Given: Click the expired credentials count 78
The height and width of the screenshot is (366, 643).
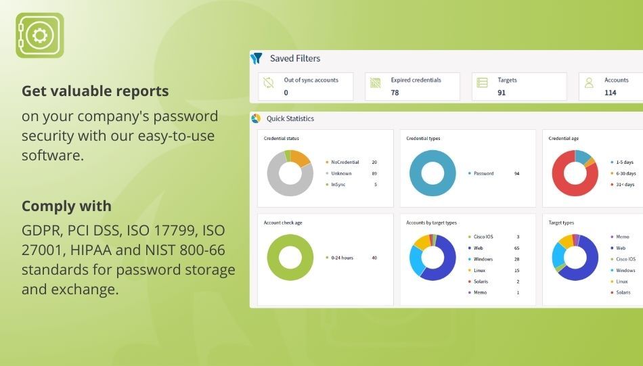Looking at the screenshot, I should tap(395, 93).
